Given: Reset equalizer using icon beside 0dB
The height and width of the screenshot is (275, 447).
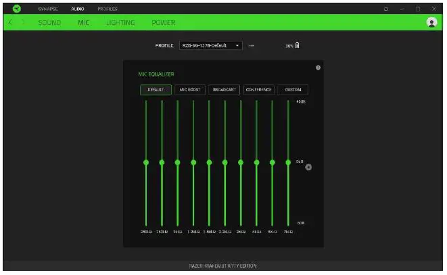Looking at the screenshot, I should click(308, 168).
